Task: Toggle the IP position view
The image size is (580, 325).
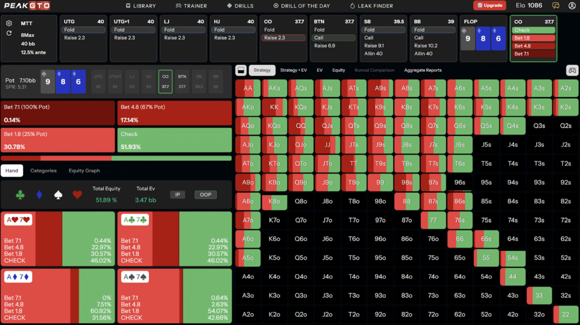Action: pyautogui.click(x=177, y=194)
